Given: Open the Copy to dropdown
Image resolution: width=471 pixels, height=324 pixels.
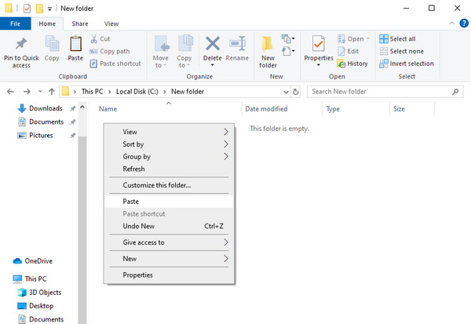Looking at the screenshot, I should pyautogui.click(x=184, y=52).
